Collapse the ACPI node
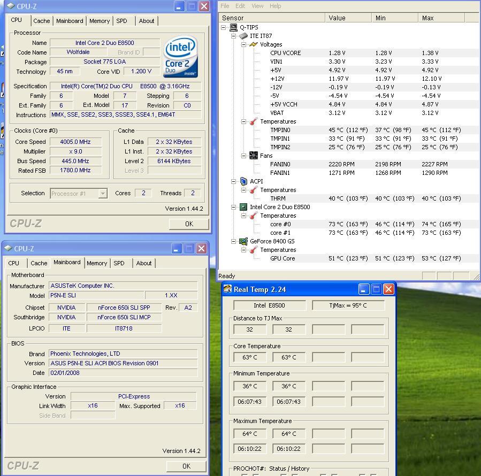481x476 pixels. tap(233, 181)
